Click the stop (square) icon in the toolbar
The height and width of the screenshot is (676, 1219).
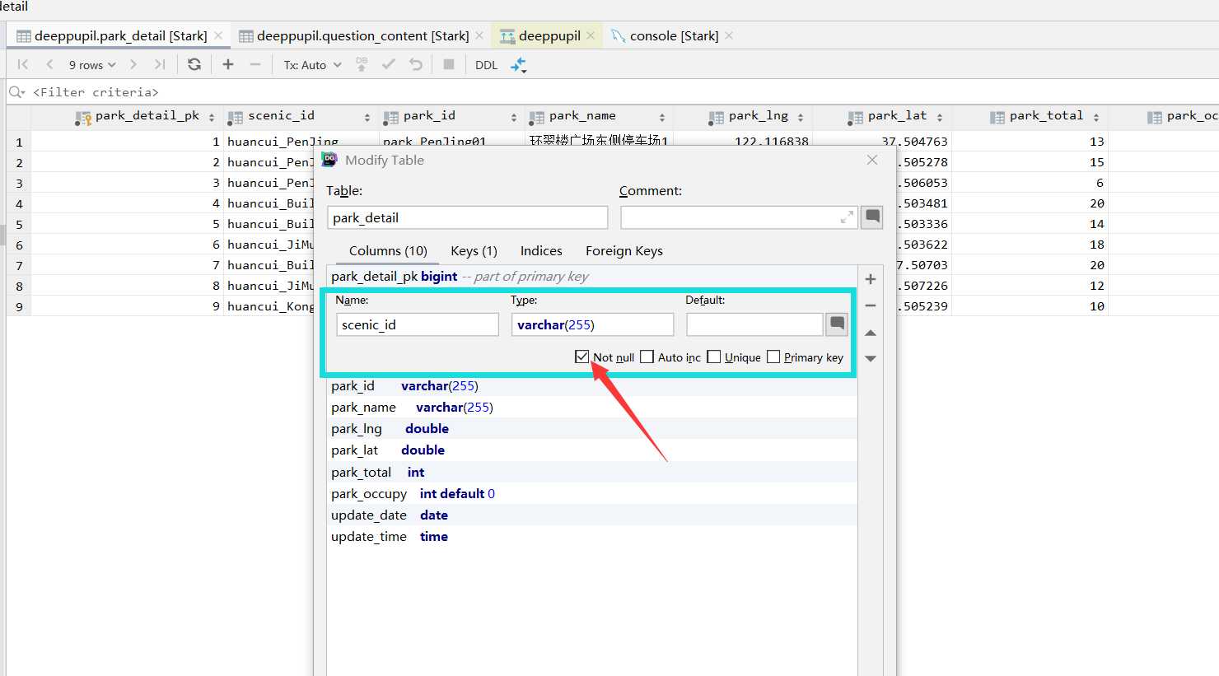point(449,64)
